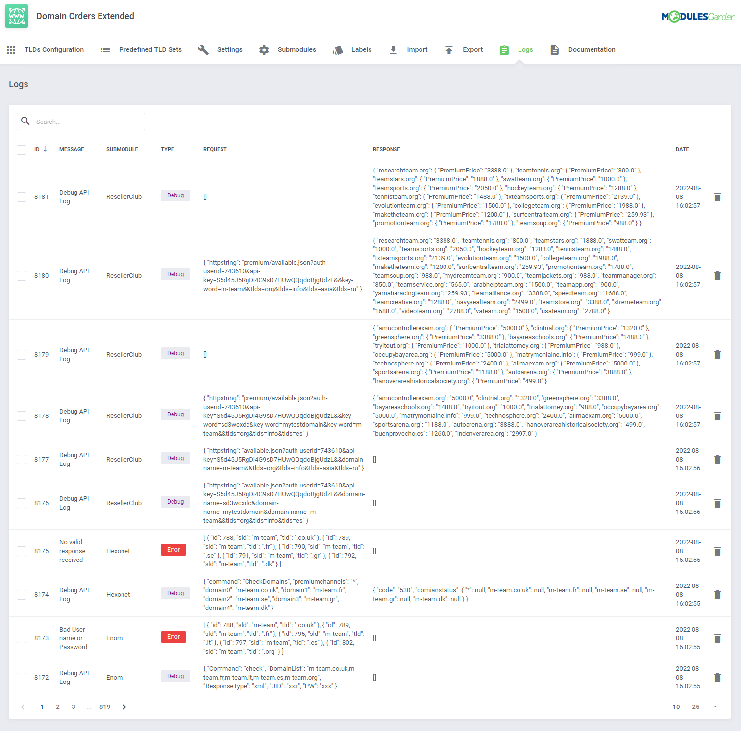Open the Predefined TLD Sets tab
This screenshot has width=741, height=731.
150,50
